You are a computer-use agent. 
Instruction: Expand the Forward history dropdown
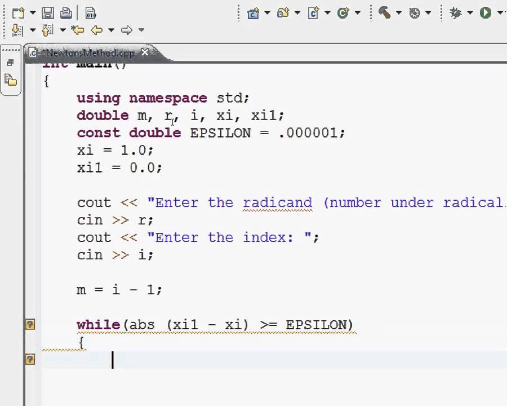(x=141, y=30)
